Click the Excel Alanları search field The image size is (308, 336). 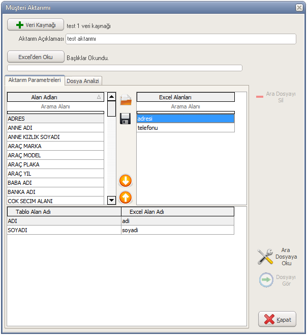pos(186,106)
